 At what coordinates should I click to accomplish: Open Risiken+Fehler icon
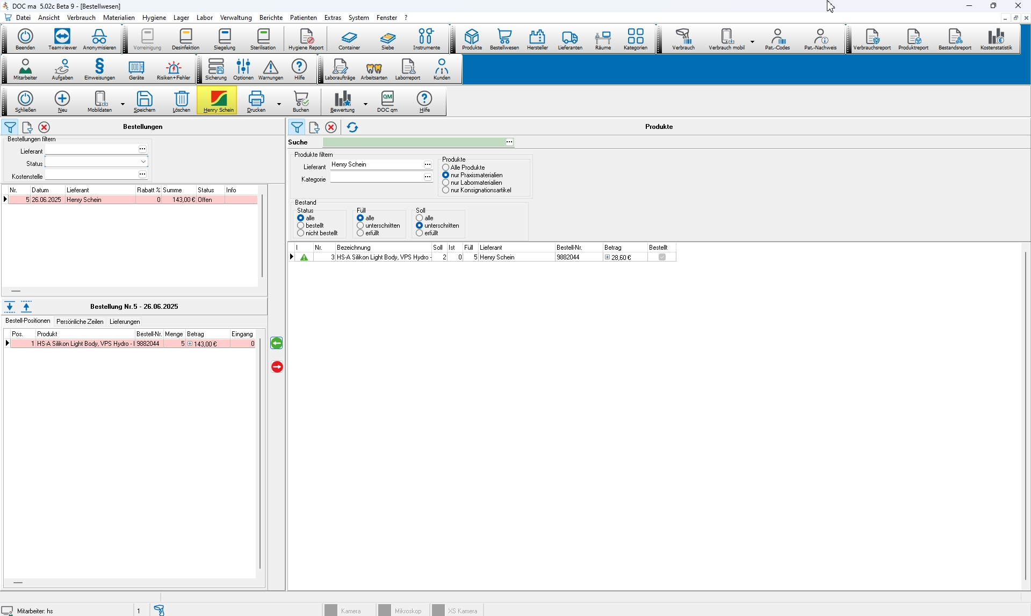[x=174, y=69]
